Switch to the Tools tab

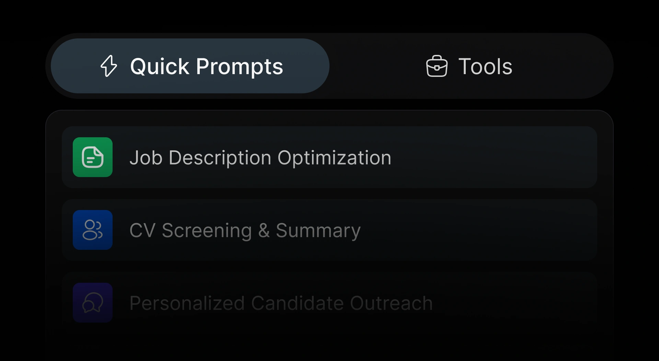pos(470,66)
